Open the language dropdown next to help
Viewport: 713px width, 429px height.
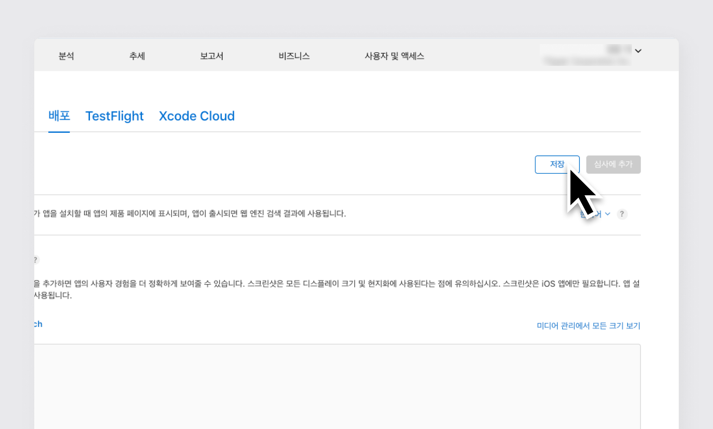(592, 214)
